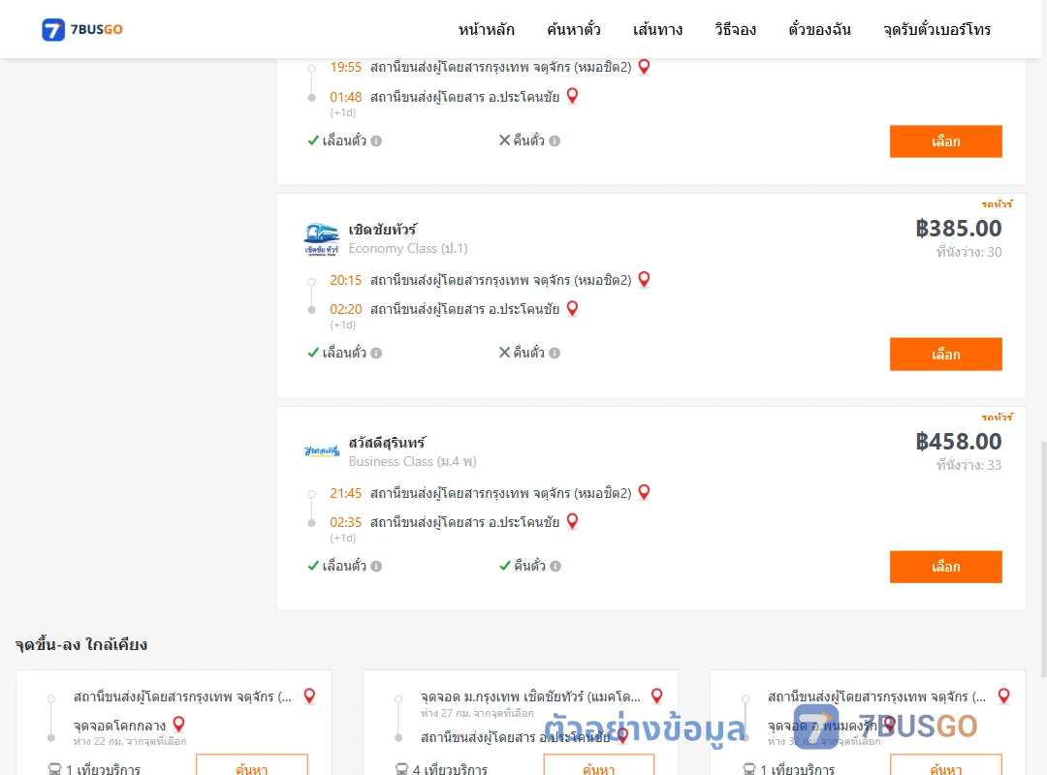Image resolution: width=1047 pixels, height=775 pixels.
Task: Click map pin beside 02:35 arrival station
Action: pyautogui.click(x=572, y=521)
